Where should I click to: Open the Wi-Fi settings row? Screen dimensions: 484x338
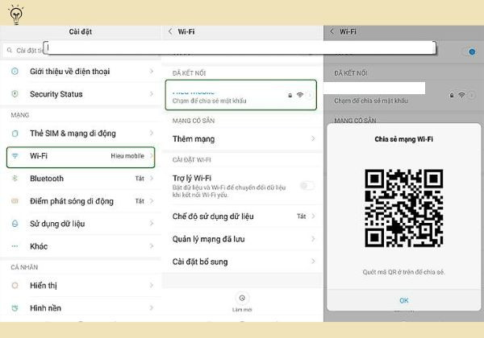pos(81,157)
